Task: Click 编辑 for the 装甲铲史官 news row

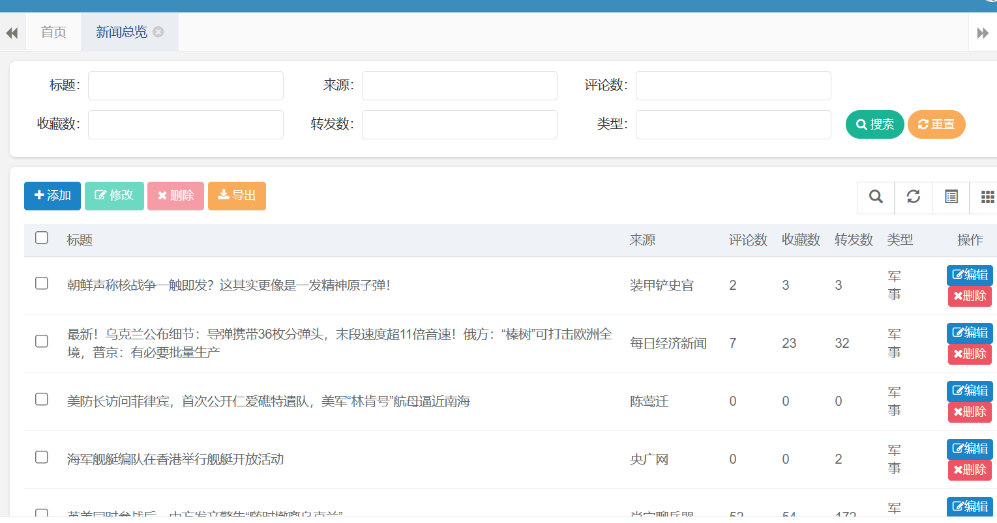Action: [x=970, y=275]
